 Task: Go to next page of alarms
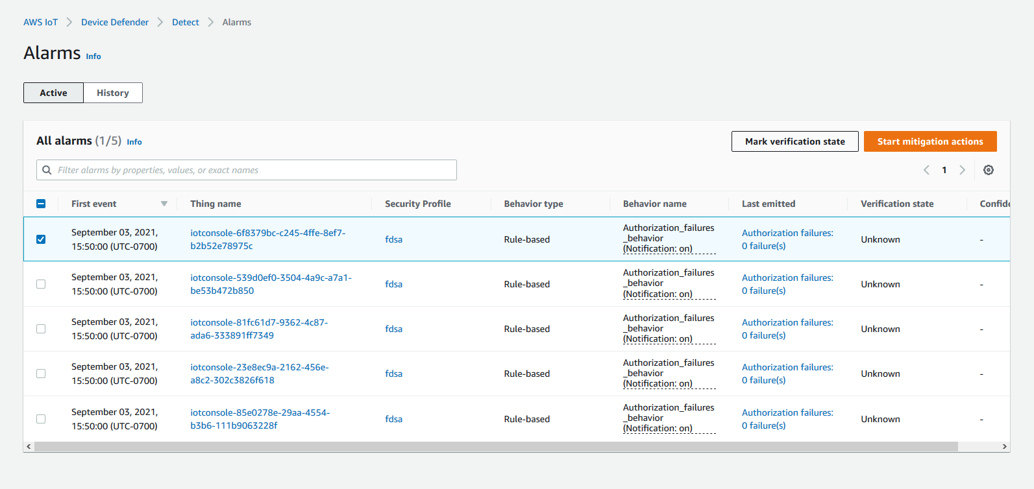(962, 170)
